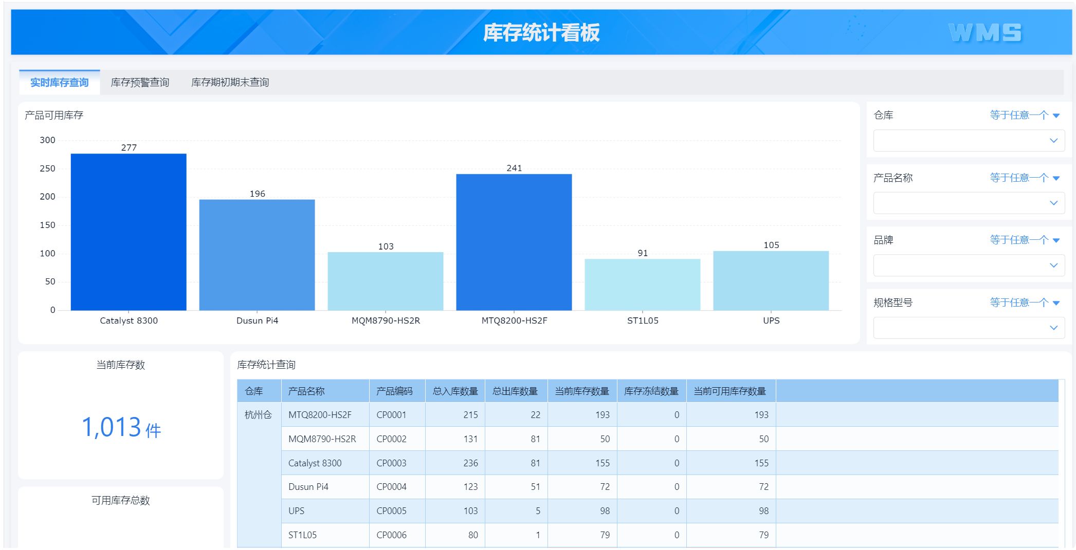The height and width of the screenshot is (550, 1076).
Task: Click the 277 data label above Catalyst bar
Action: 129,147
